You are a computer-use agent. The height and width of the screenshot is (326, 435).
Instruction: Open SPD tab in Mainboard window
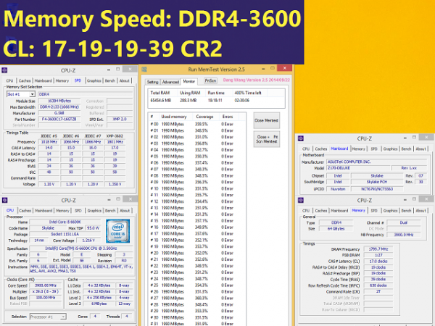[x=374, y=149]
